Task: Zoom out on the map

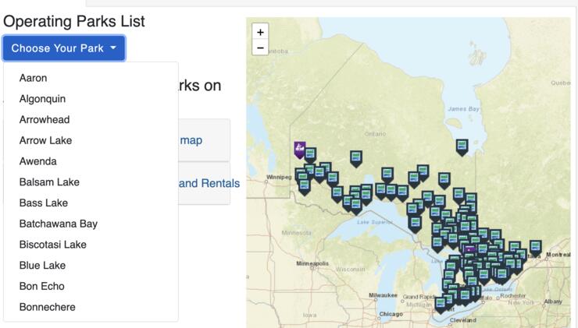Action: (260, 48)
